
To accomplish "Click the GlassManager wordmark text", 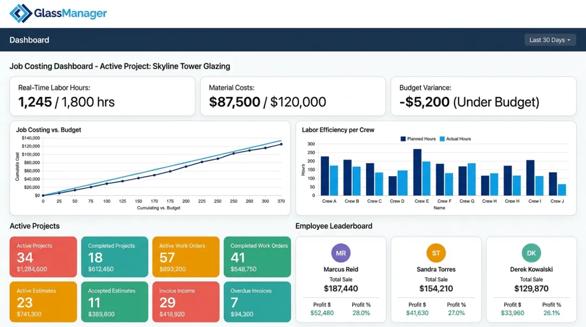I will [x=70, y=14].
